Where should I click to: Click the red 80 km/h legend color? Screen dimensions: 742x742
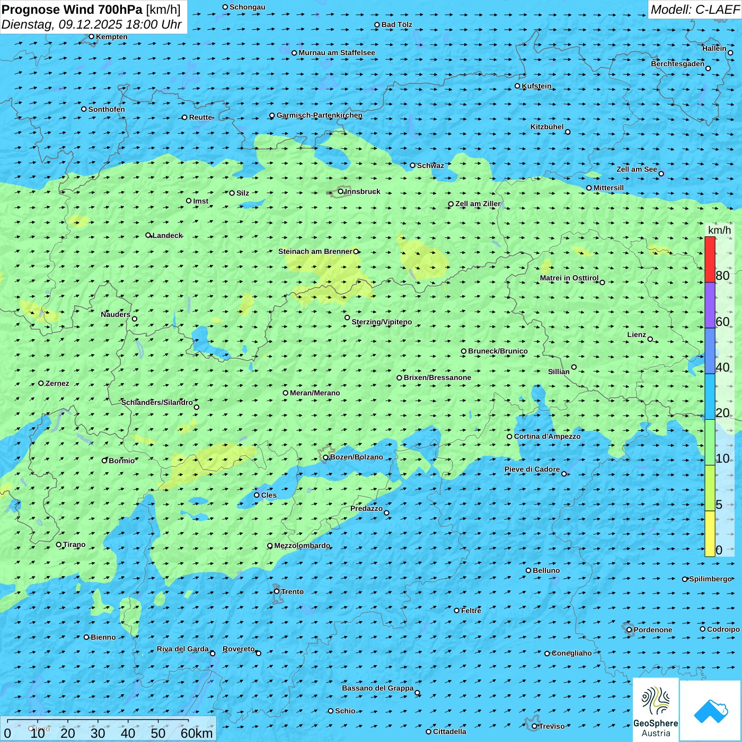[x=710, y=259]
